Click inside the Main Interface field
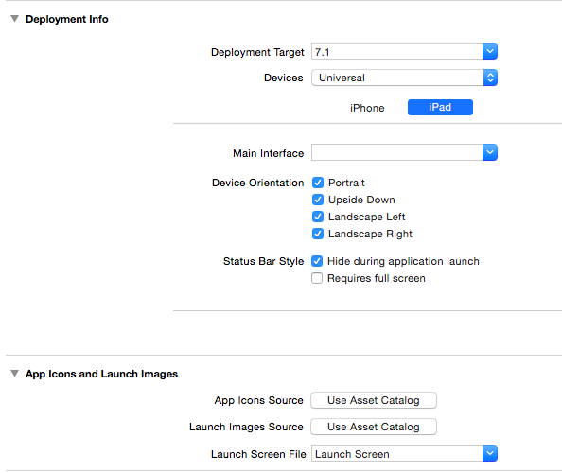 [x=396, y=152]
